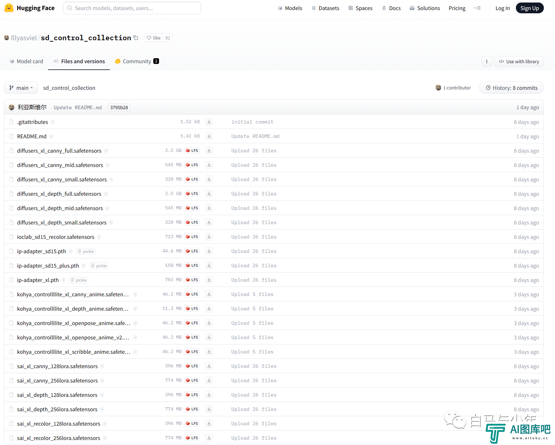Image resolution: width=555 pixels, height=445 pixels.
Task: Download kohya_controllllite_xl_scribble_anime file
Action: point(209,352)
